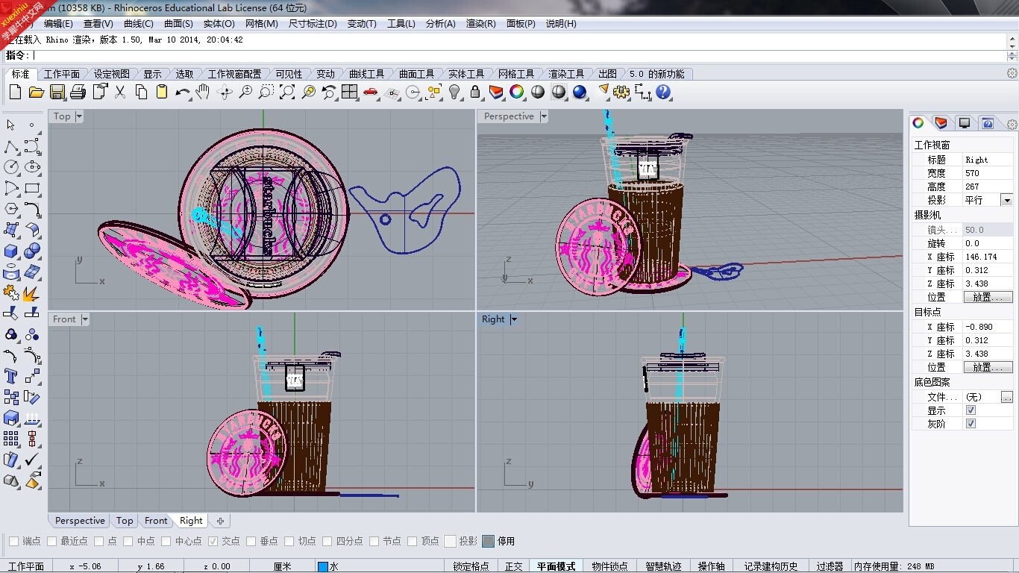Lock objects with the padlock icon
The width and height of the screenshot is (1019, 573).
475,92
